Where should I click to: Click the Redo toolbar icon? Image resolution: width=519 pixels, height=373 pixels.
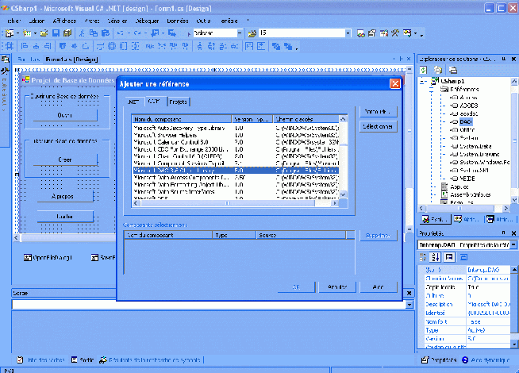[137, 33]
